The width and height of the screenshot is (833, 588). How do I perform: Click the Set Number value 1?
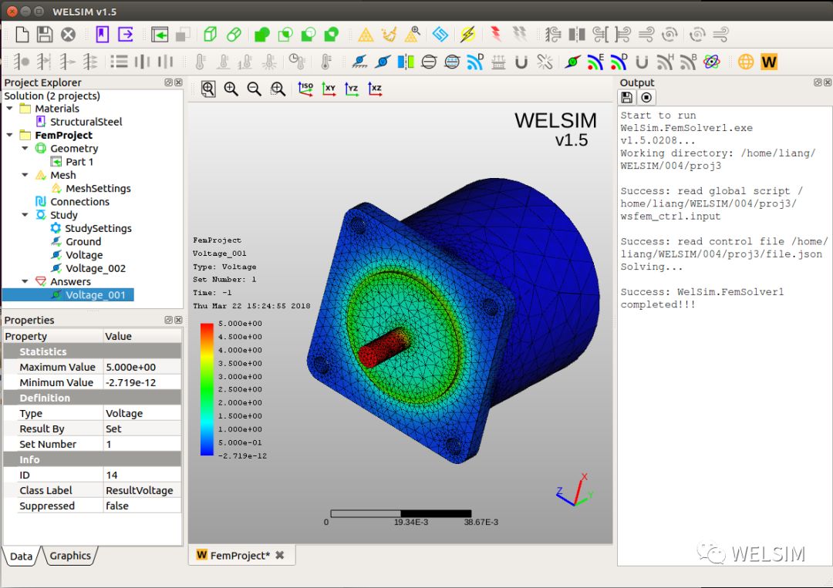[x=143, y=444]
